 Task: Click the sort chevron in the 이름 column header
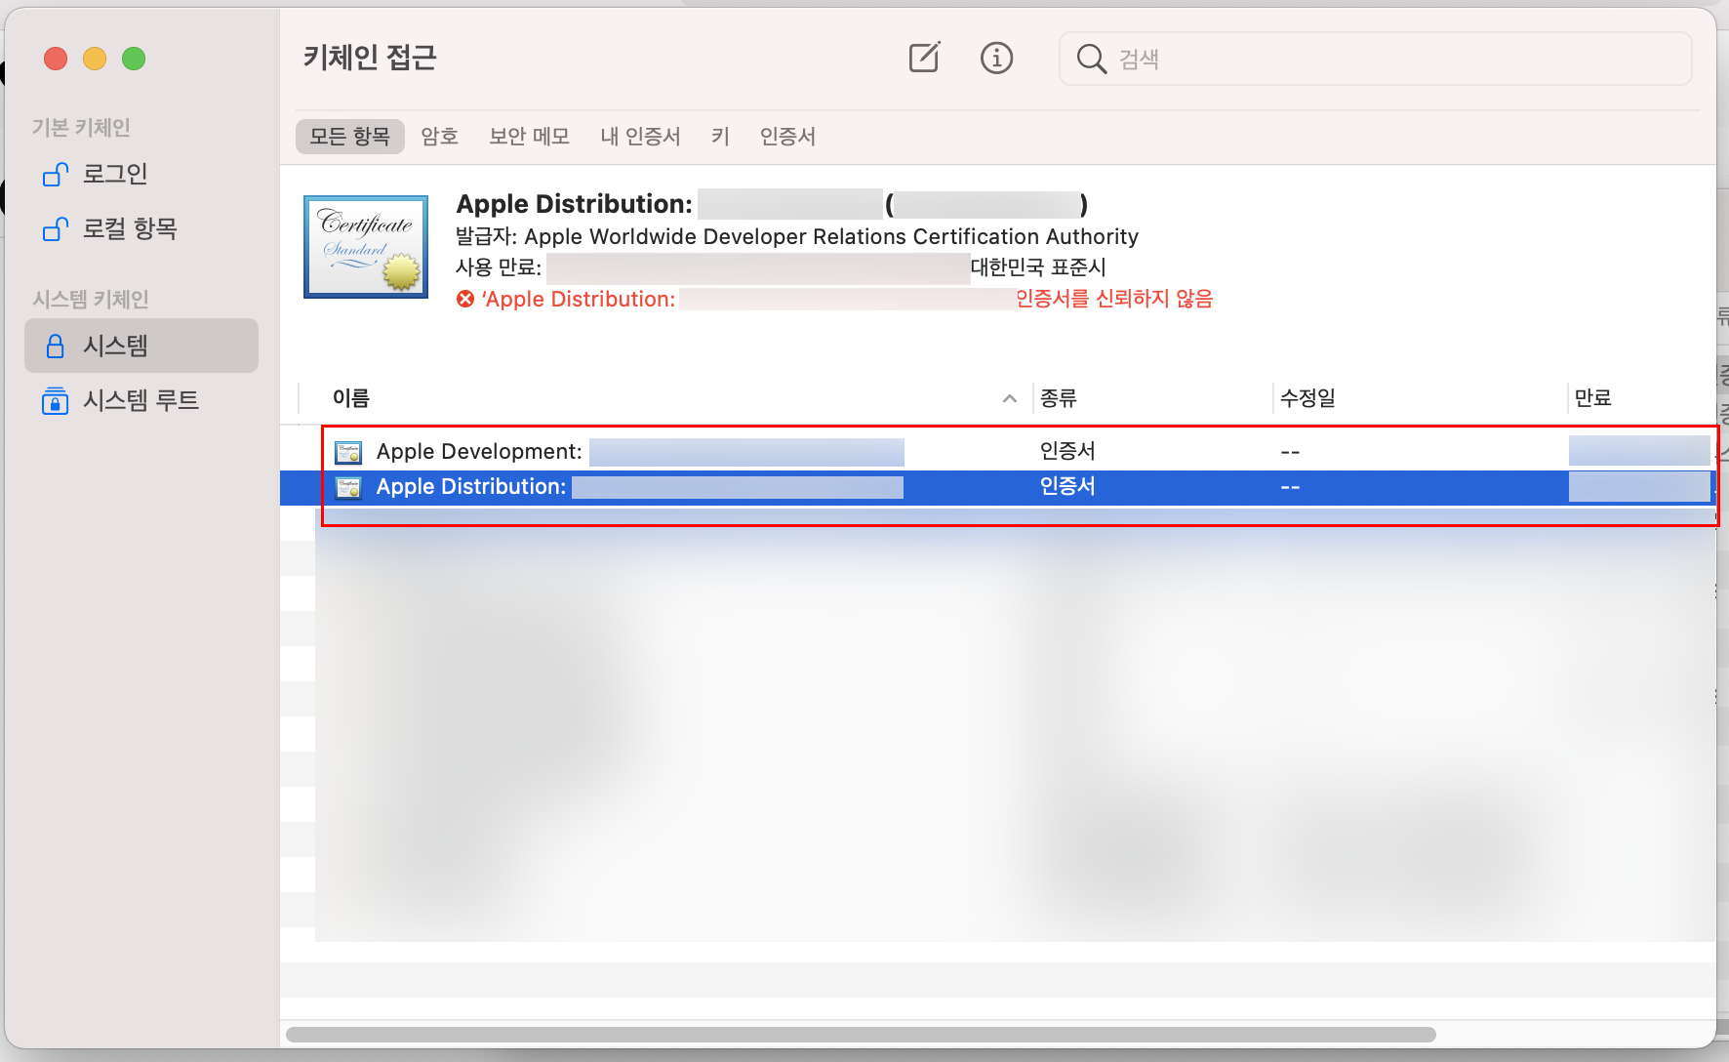1010,398
